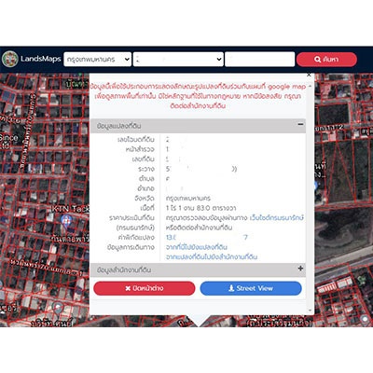Expand the ข้อมูลสำนักงานที่ดิน section plus icon

pyautogui.click(x=300, y=269)
